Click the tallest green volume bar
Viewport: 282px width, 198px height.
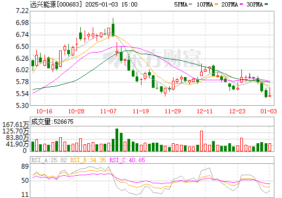(x=117, y=140)
